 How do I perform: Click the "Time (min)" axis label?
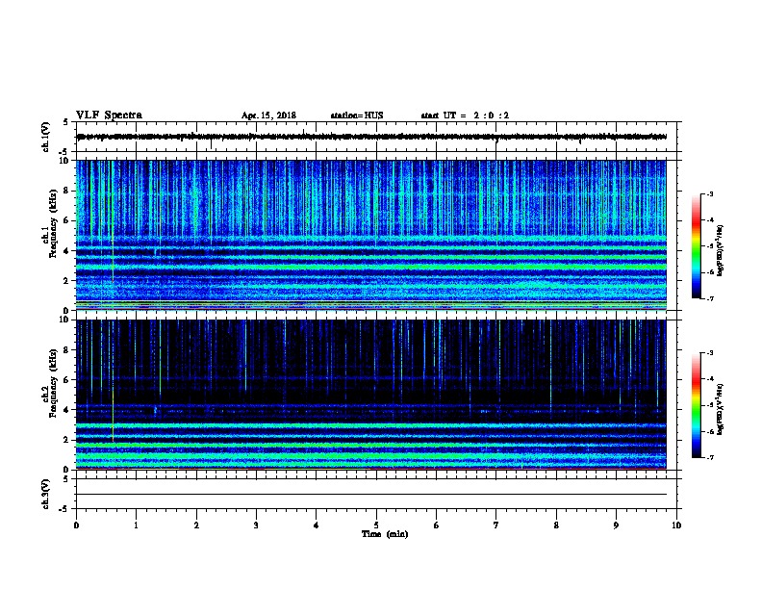385,534
